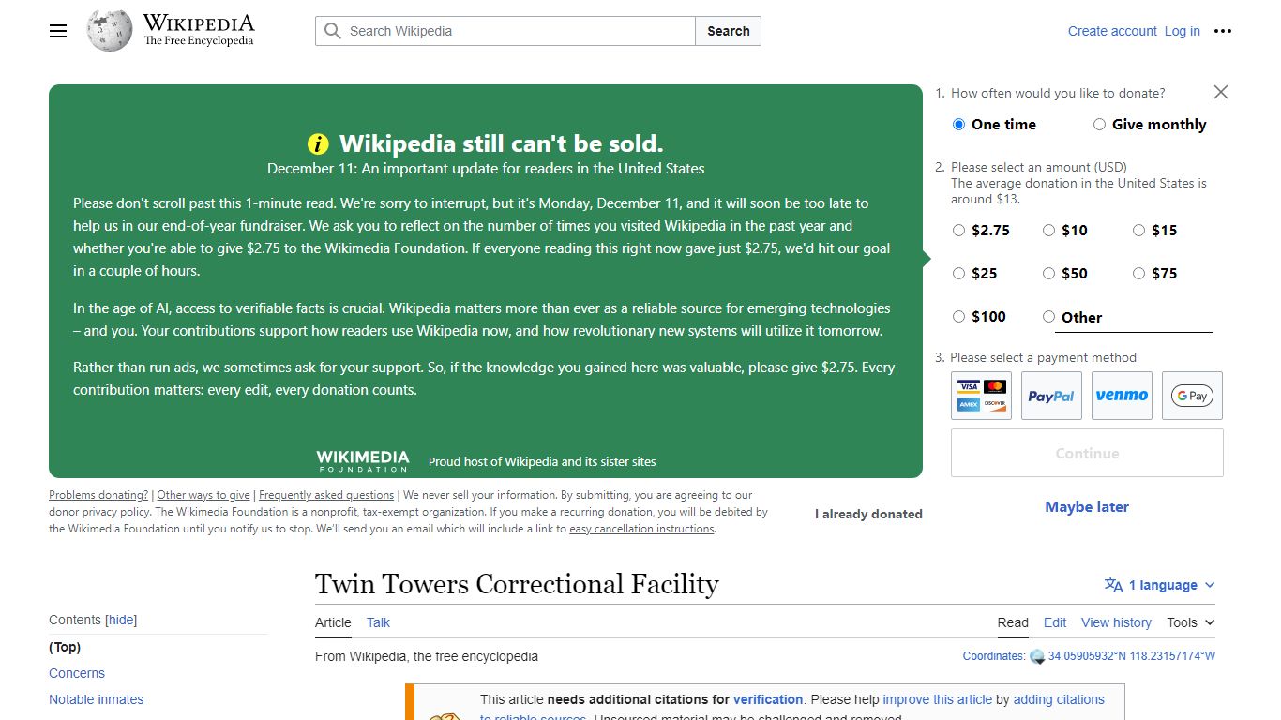Open easy cancellation instructions link

tap(641, 529)
